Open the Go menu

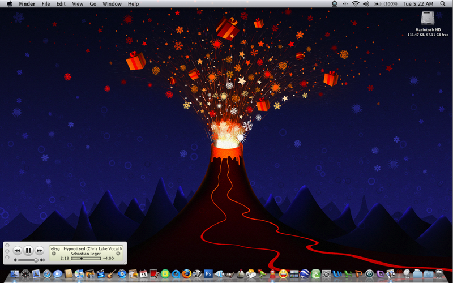click(x=93, y=4)
